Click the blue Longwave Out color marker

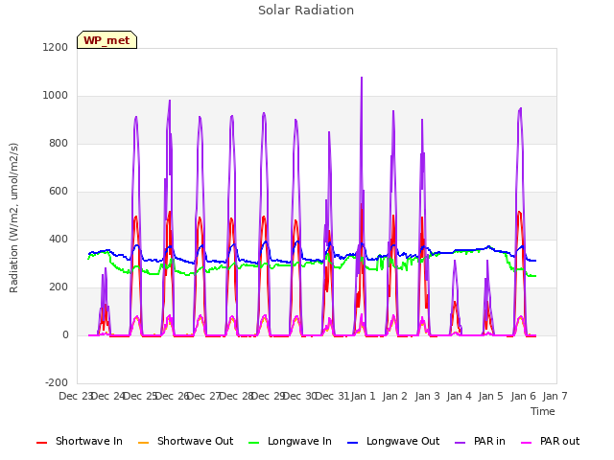(352, 443)
